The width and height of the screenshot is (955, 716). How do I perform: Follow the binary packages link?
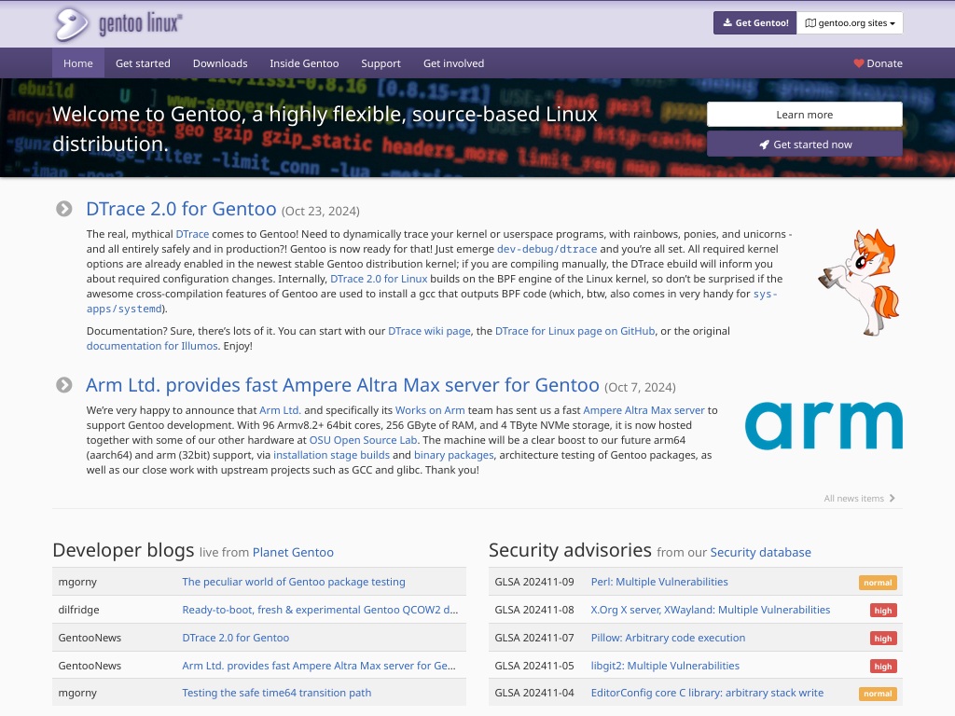pos(454,455)
